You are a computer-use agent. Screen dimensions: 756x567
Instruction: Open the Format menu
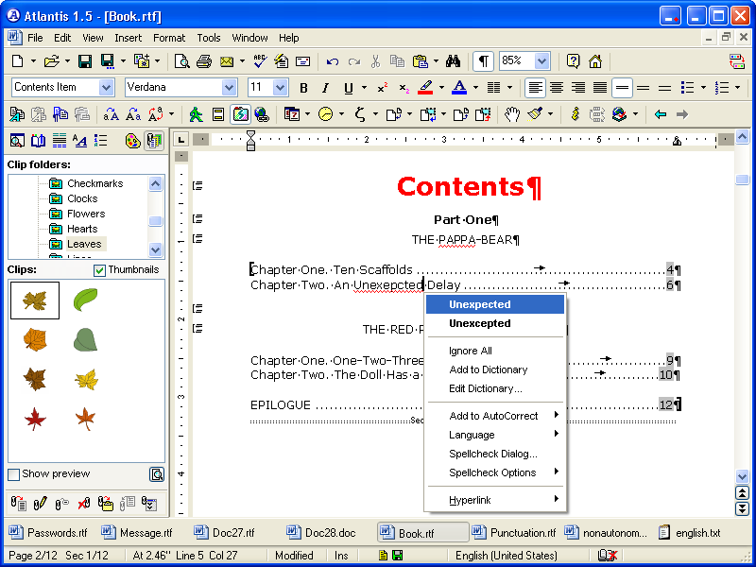tap(169, 38)
